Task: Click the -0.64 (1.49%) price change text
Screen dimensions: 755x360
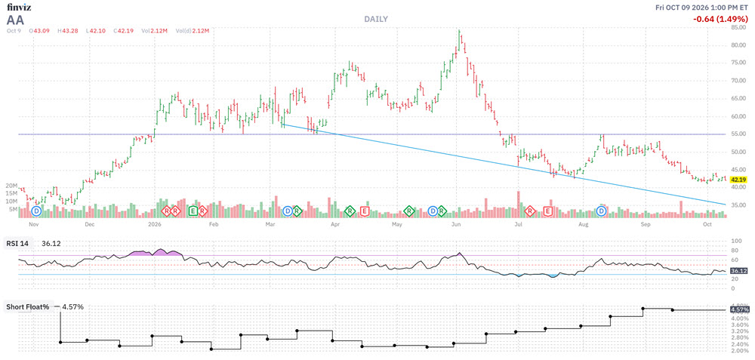Action: (x=721, y=20)
